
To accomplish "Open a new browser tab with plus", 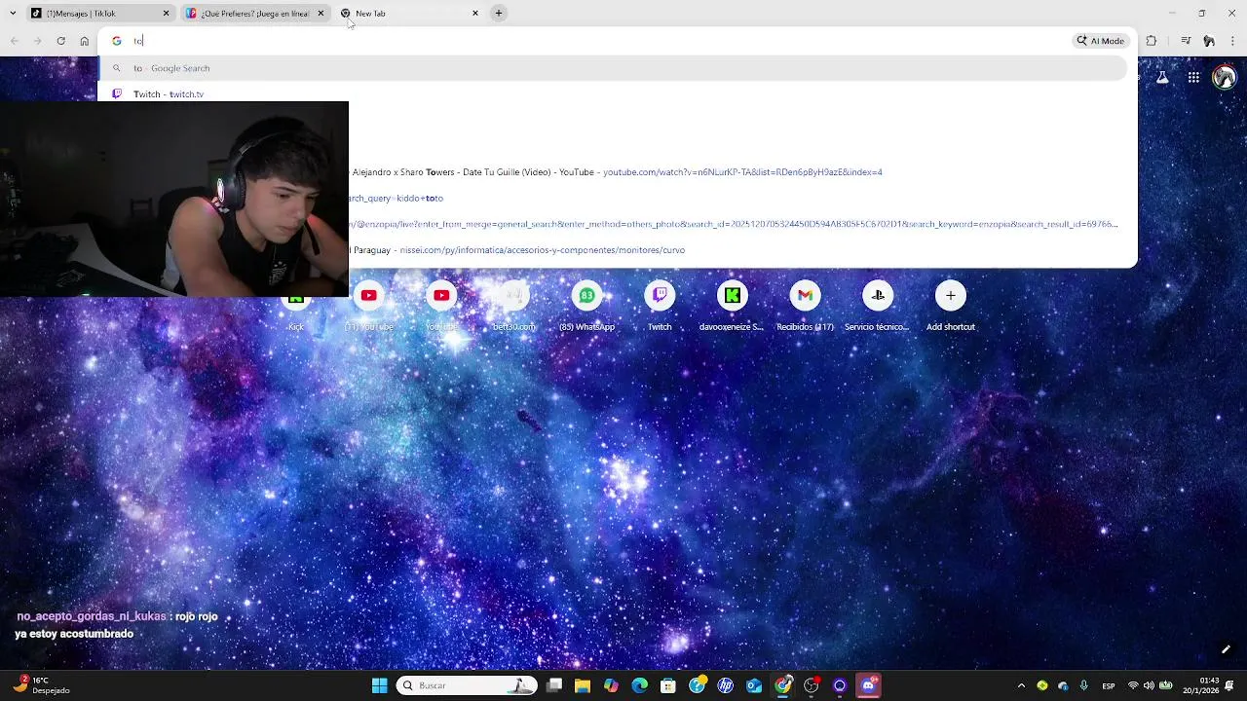I will tap(499, 14).
